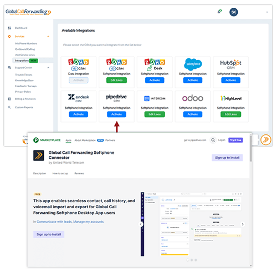Click the Billing & Payments icon

tap(9, 99)
